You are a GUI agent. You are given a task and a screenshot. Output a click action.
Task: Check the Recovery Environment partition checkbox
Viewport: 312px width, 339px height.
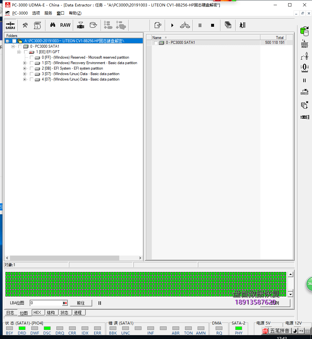(32, 63)
